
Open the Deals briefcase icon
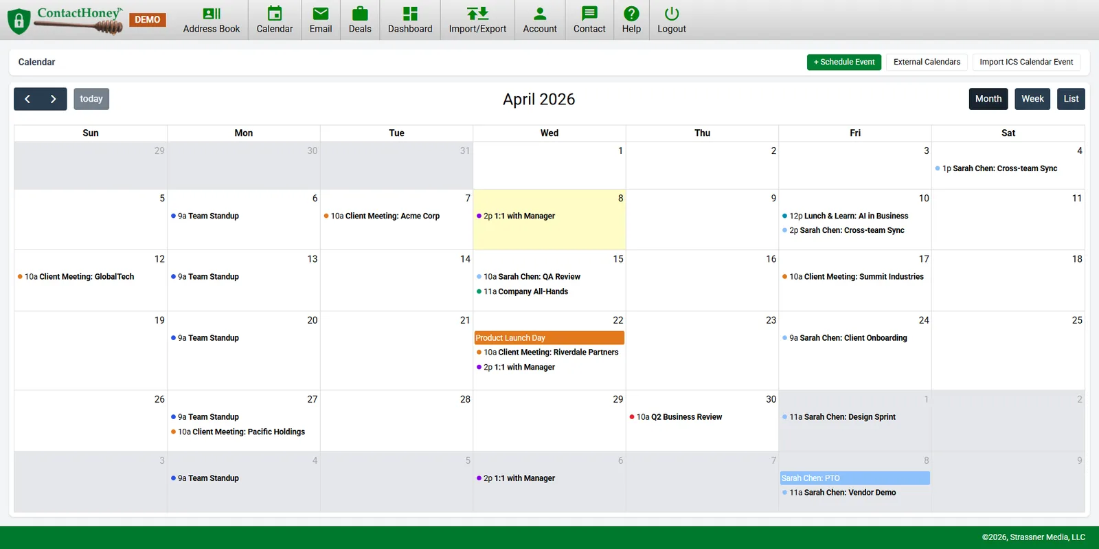(360, 14)
